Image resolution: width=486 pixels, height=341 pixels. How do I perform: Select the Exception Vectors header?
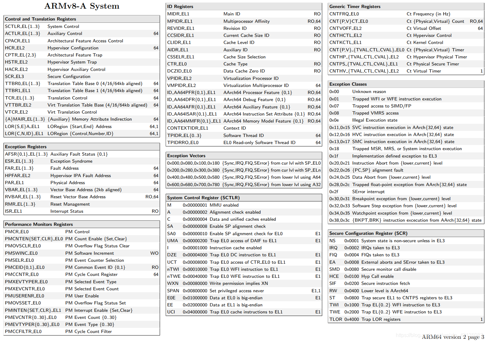[x=186, y=156]
